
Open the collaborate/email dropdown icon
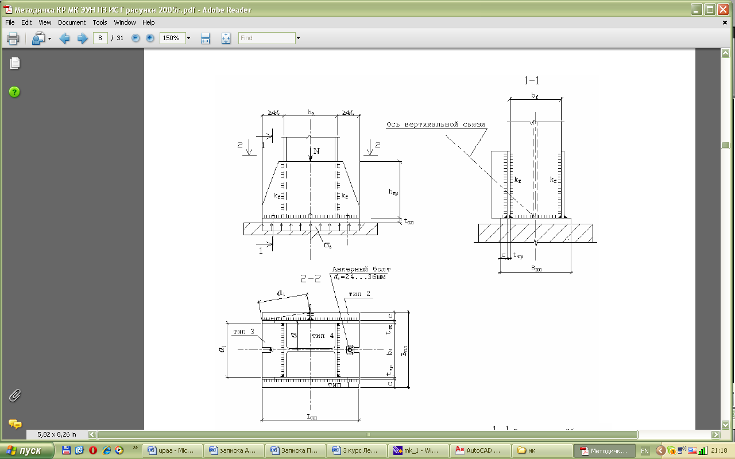tap(42, 38)
